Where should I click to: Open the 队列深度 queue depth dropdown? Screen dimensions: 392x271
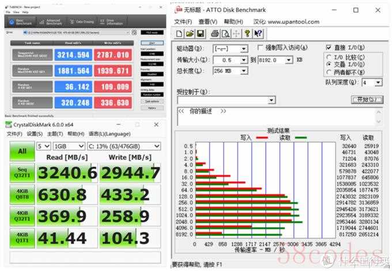379,82
